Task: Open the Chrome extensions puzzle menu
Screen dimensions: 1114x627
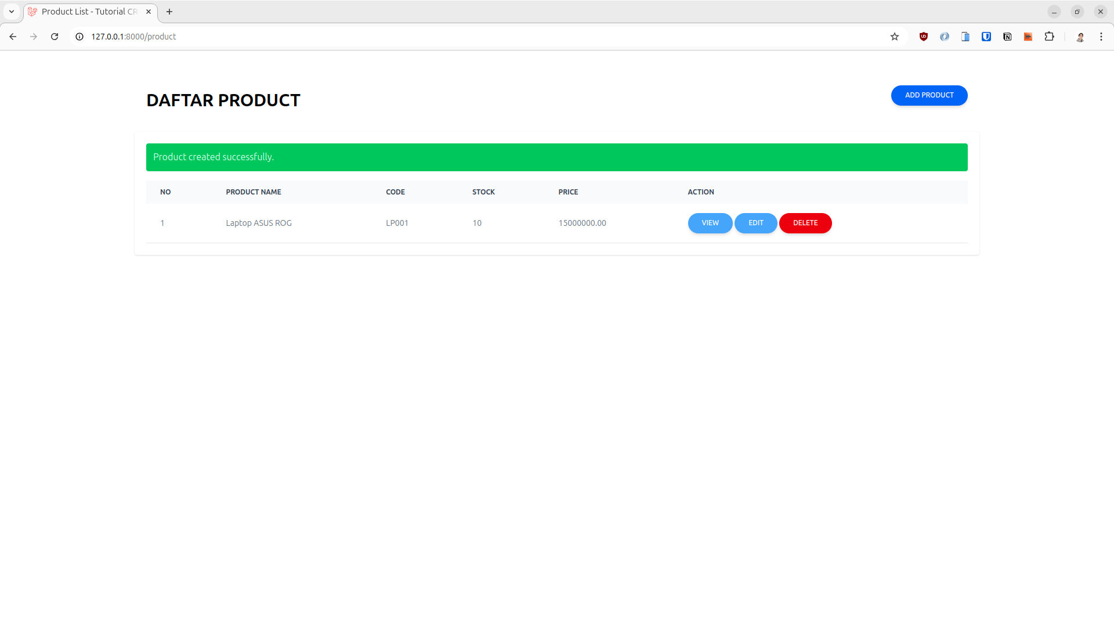Action: (1050, 36)
